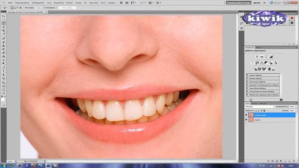Switch to the Дизайн workspace
The image size is (299, 168).
click(257, 3)
